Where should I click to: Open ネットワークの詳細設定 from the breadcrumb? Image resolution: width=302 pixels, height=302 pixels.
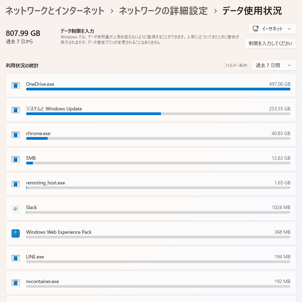(163, 11)
